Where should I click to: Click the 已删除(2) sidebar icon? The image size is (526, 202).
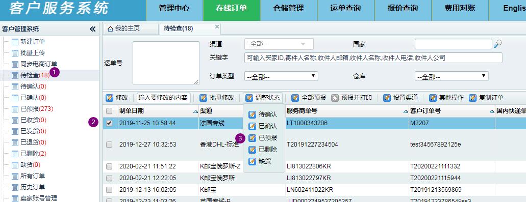(x=15, y=154)
